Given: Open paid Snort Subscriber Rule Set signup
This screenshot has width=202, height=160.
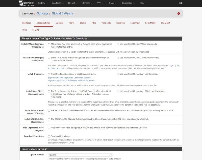Looking at the screenshot, I should click(71, 81).
